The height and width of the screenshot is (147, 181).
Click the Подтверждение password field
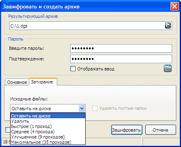click(x=121, y=59)
